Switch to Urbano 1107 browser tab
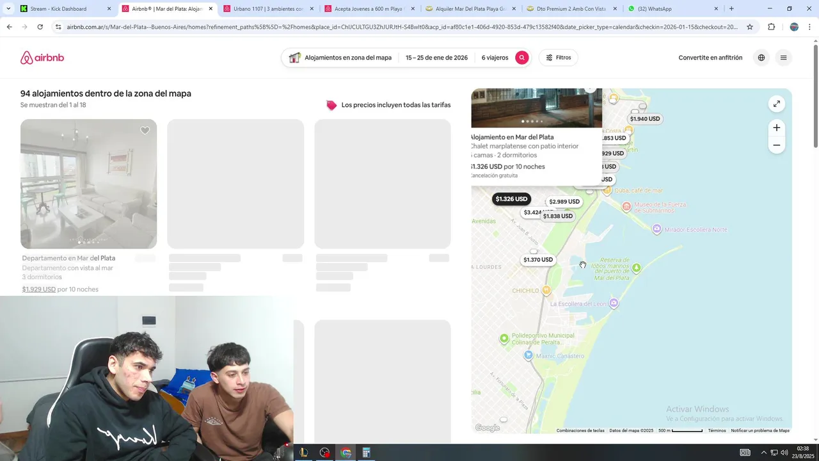The width and height of the screenshot is (819, 461). click(269, 9)
